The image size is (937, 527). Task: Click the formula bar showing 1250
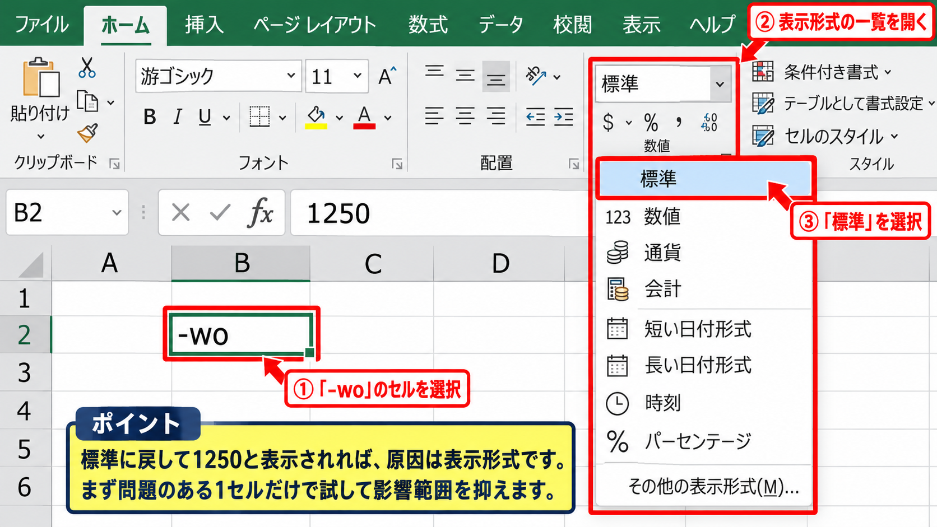click(440, 213)
